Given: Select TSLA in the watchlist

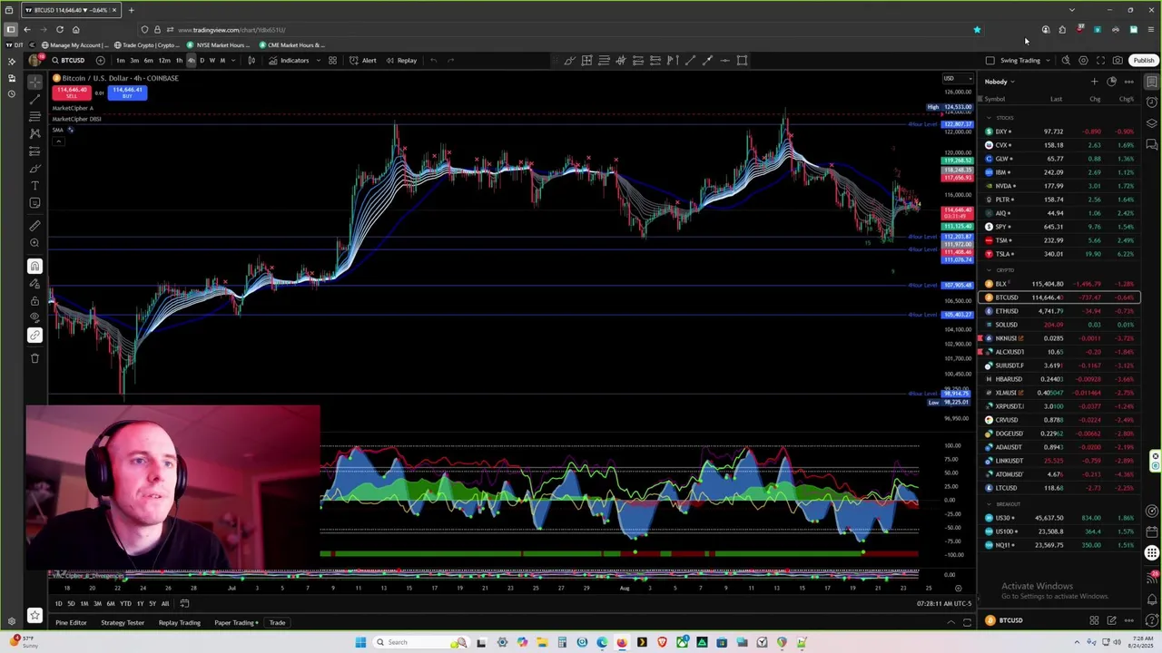Looking at the screenshot, I should coord(1060,254).
